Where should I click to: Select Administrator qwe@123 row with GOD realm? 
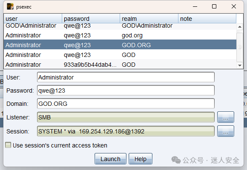(120, 55)
